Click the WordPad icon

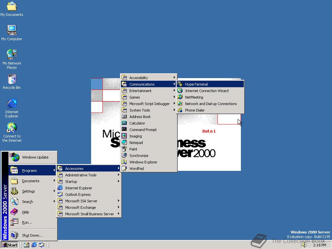tap(124, 168)
